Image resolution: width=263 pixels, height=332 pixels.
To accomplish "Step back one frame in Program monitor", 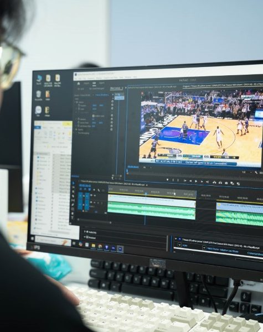I will coord(190,181).
